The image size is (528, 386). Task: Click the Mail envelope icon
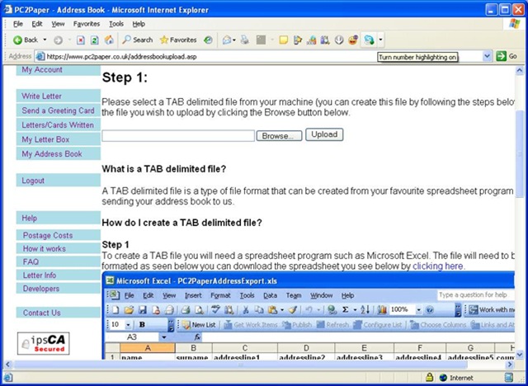click(x=227, y=40)
